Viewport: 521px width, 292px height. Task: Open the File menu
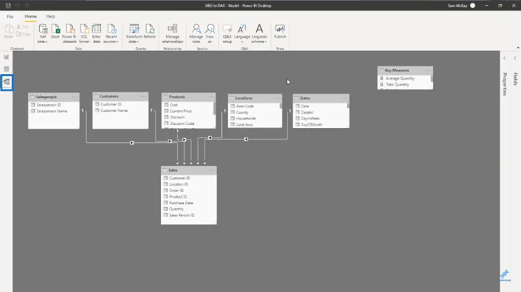[10, 16]
